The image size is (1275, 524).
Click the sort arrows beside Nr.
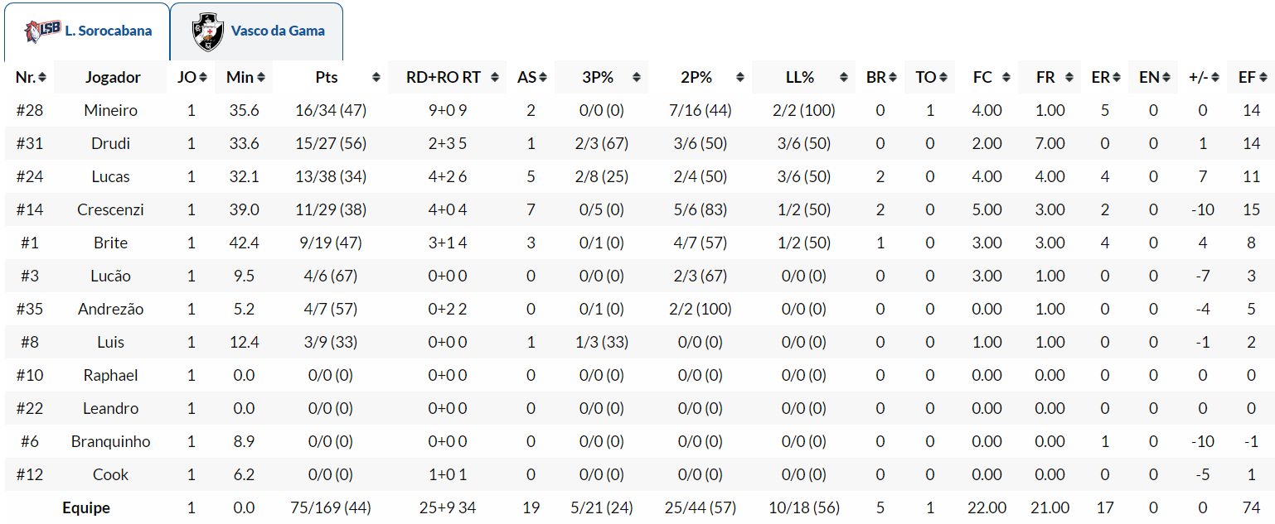42,77
